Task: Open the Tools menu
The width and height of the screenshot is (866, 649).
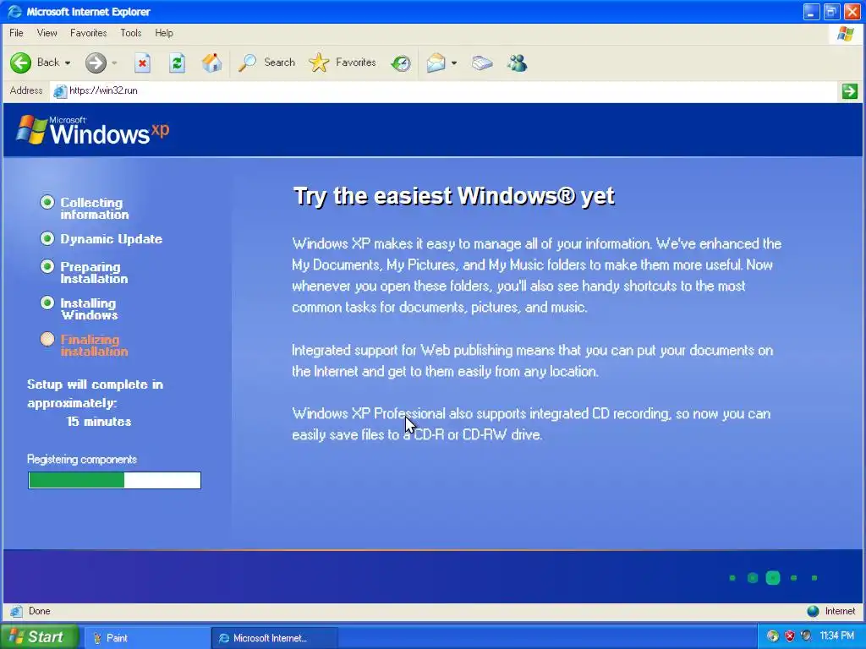Action: click(131, 33)
